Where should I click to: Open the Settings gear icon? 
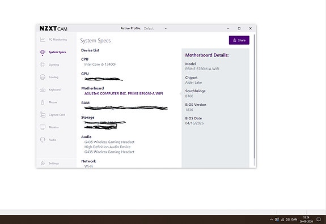(x=43, y=163)
